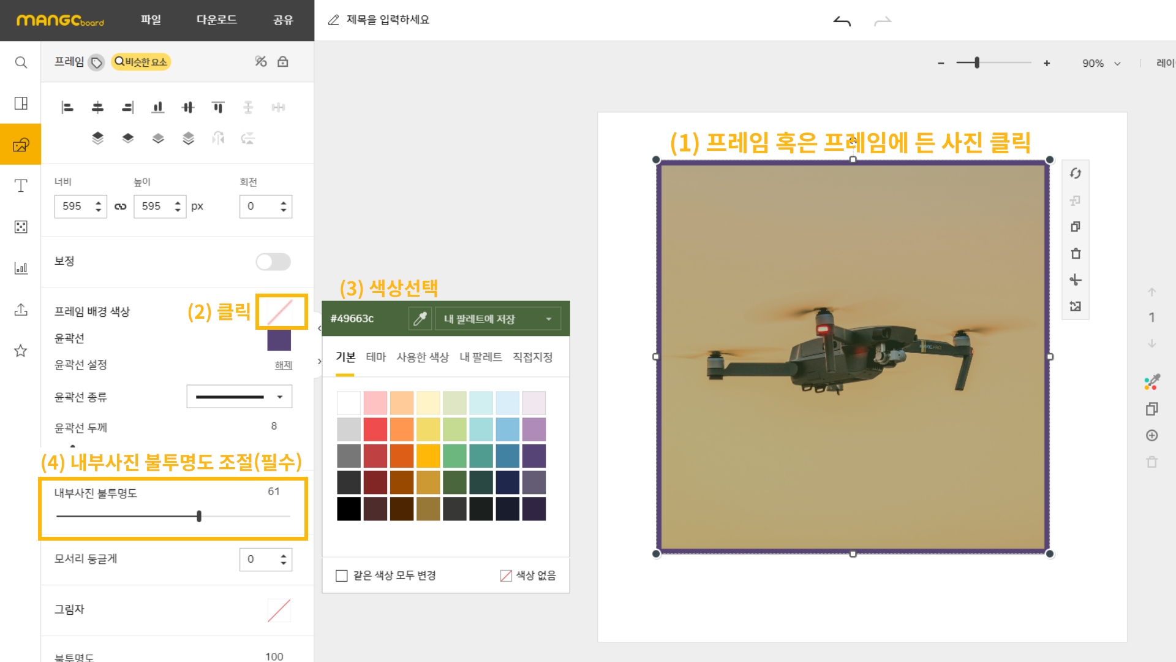Click the title field 제목을 입력하세요
The height and width of the screenshot is (662, 1176).
[388, 20]
